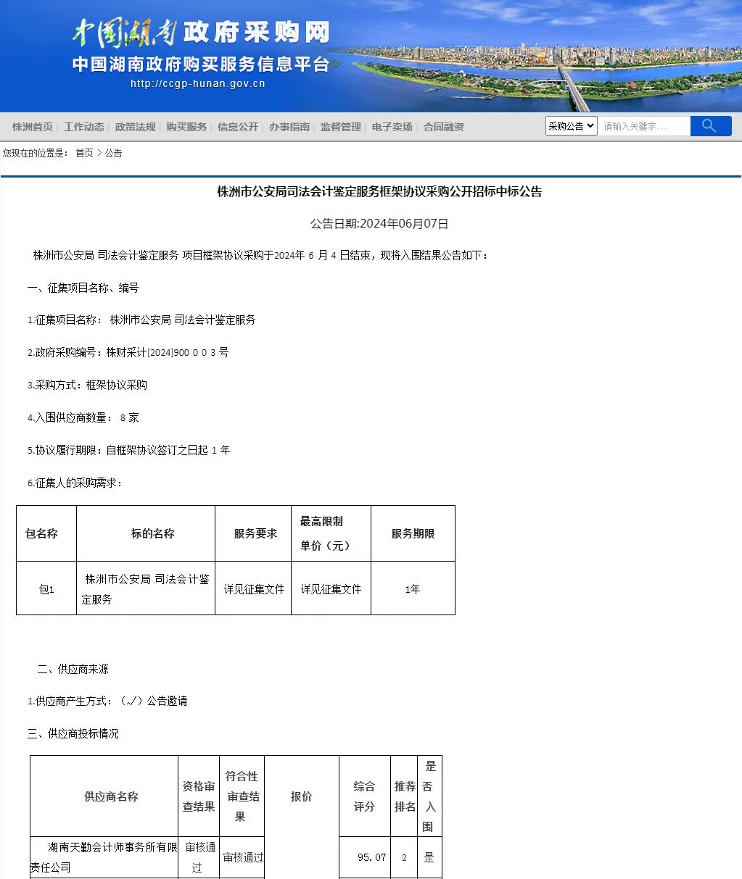Click the 三、供应商投标情况 section heading
The image size is (742, 879).
73,733
